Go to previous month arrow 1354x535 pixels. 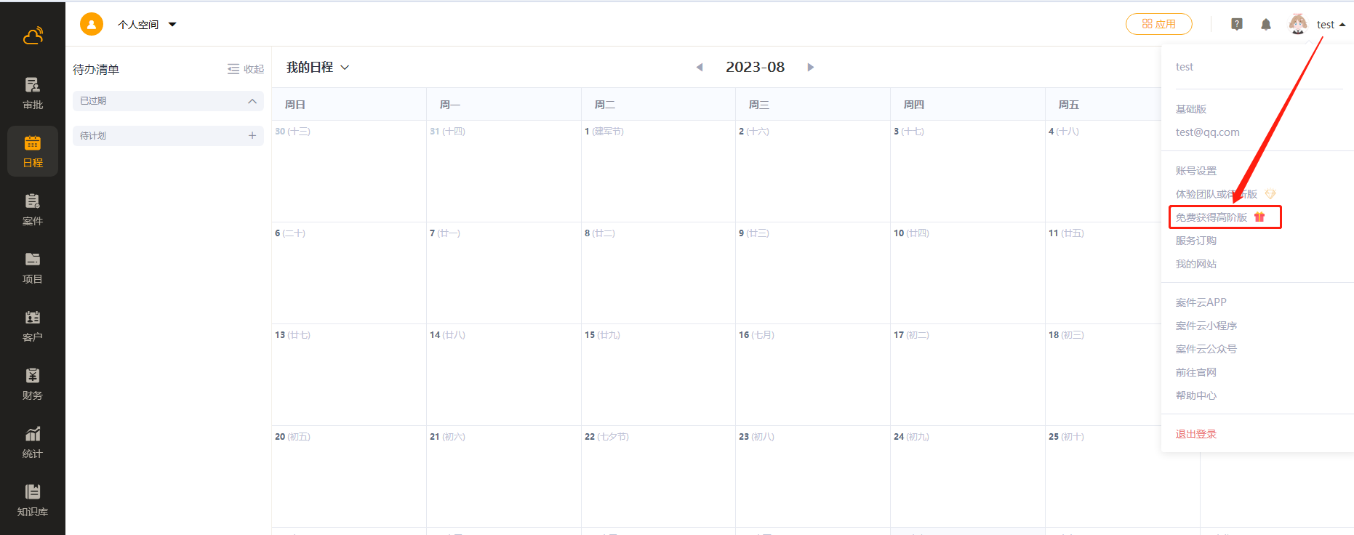click(x=700, y=68)
